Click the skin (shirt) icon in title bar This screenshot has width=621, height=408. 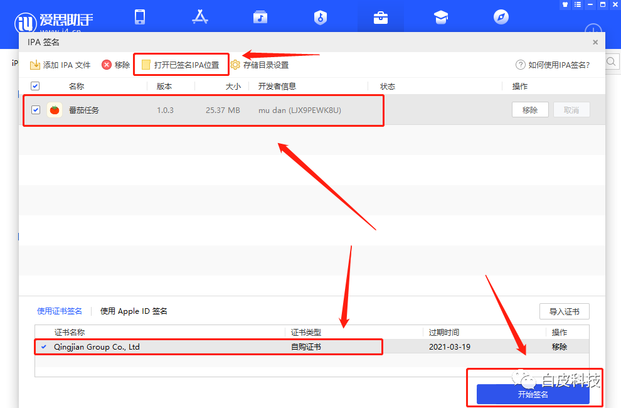pyautogui.click(x=565, y=4)
